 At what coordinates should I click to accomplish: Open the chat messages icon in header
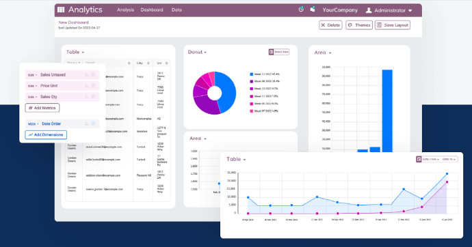pos(313,10)
